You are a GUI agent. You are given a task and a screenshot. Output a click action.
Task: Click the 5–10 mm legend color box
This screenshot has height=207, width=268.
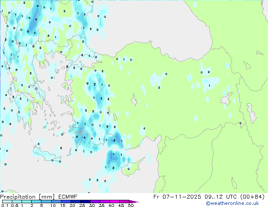click(x=46, y=202)
